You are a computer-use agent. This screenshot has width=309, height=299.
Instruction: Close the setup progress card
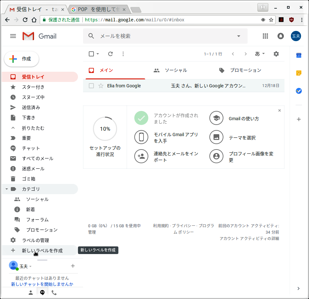pyautogui.click(x=279, y=111)
